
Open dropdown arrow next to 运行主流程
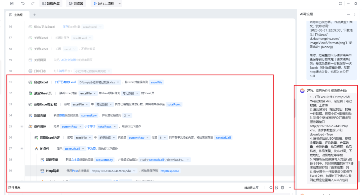tap(120, 4)
